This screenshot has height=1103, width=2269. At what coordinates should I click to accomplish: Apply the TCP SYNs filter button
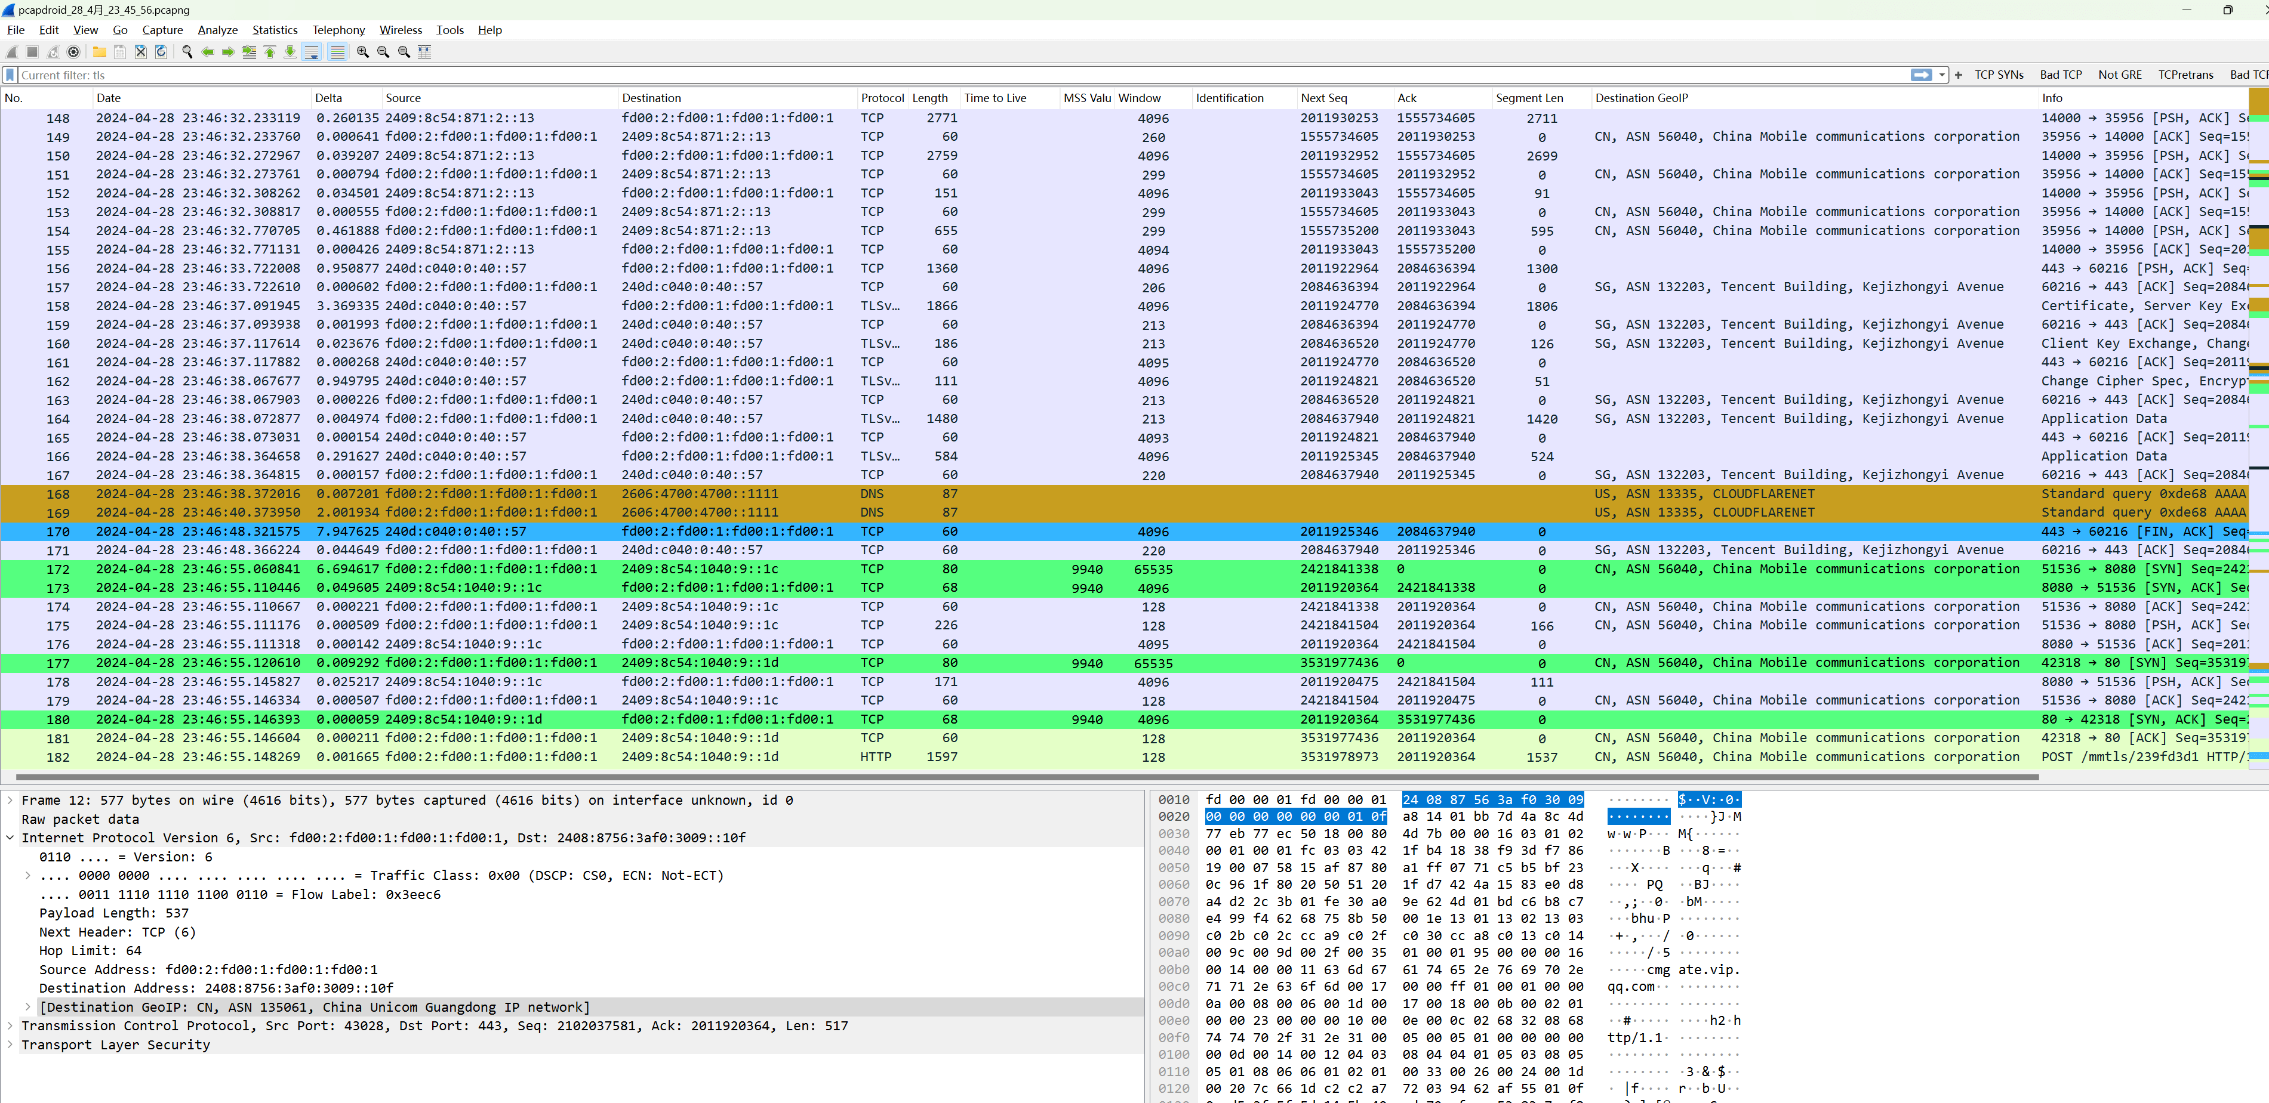(x=1999, y=75)
